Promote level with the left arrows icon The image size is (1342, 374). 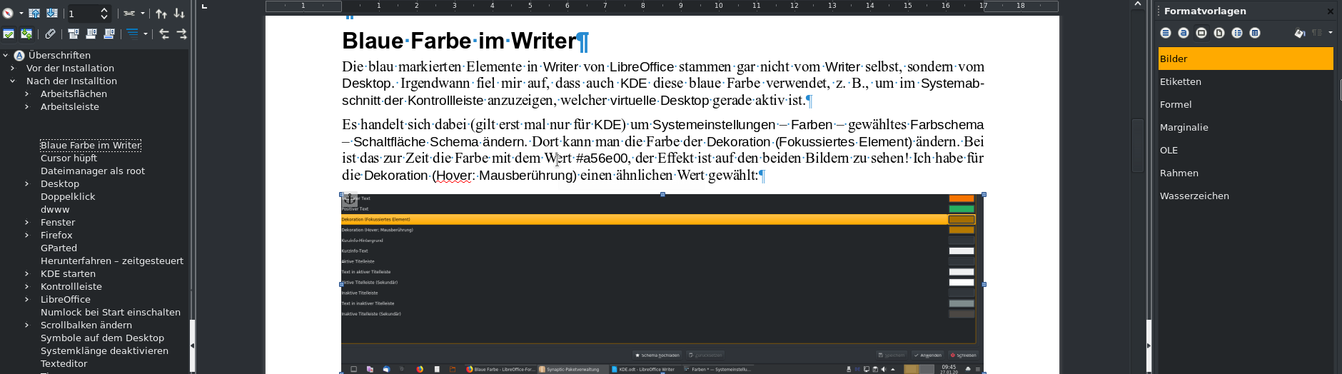pyautogui.click(x=164, y=34)
